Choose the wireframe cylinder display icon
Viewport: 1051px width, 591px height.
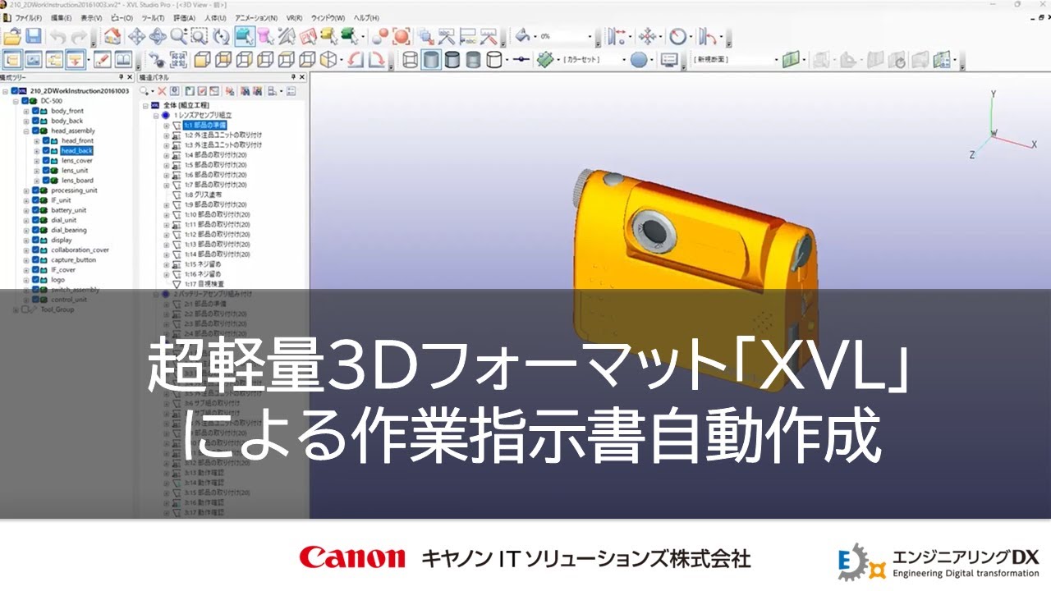pyautogui.click(x=411, y=59)
